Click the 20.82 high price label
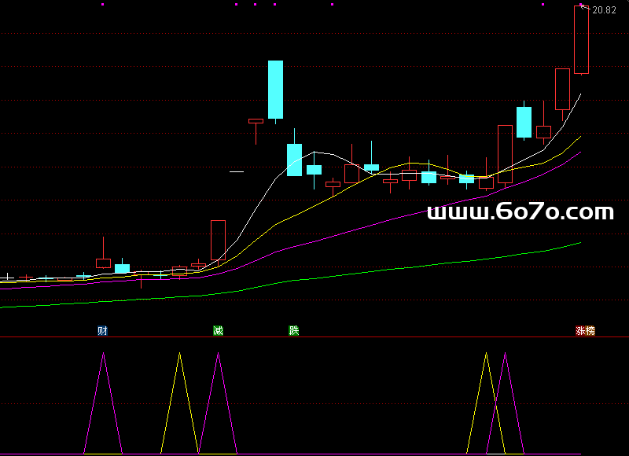This screenshot has width=629, height=456. coord(604,10)
